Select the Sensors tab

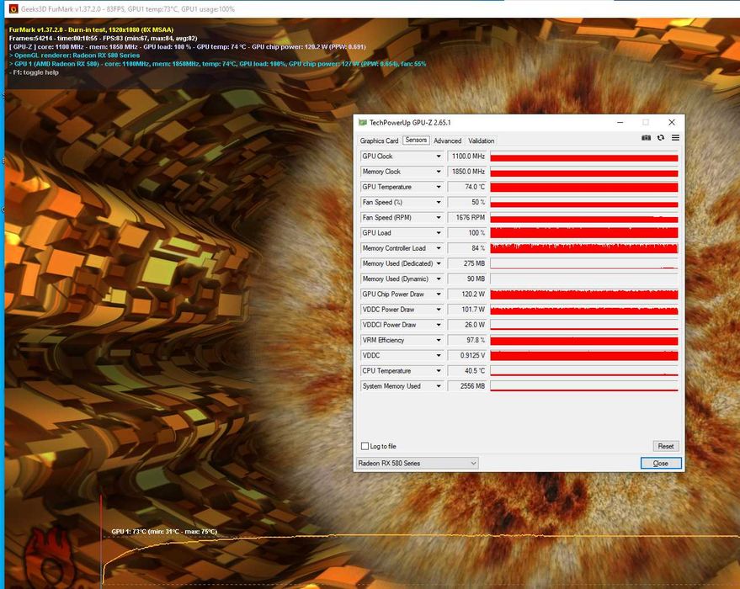coord(416,140)
